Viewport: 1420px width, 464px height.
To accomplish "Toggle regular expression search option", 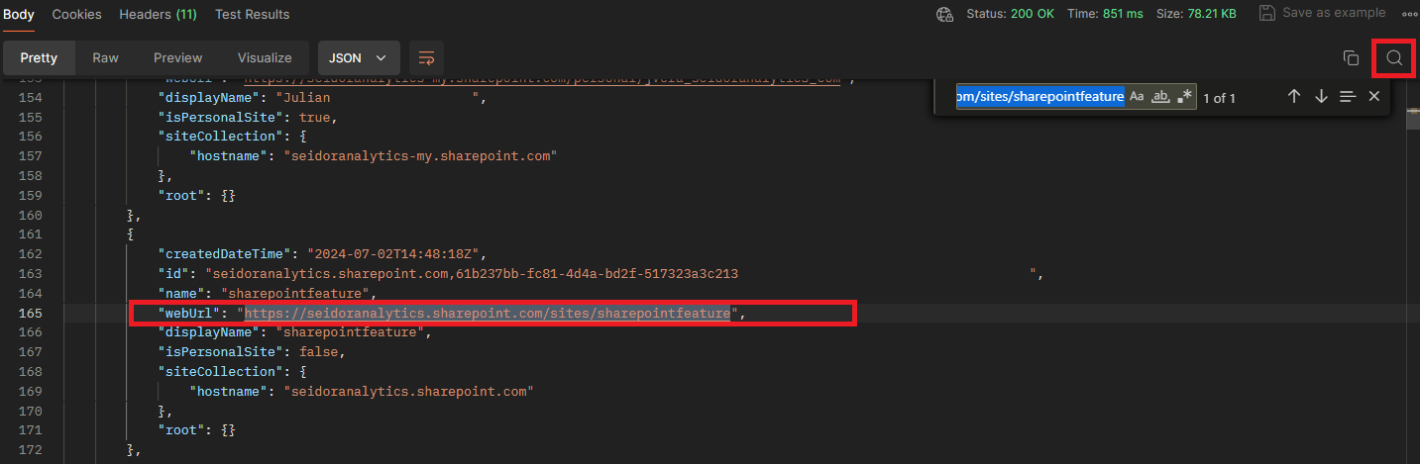I will (x=1183, y=97).
